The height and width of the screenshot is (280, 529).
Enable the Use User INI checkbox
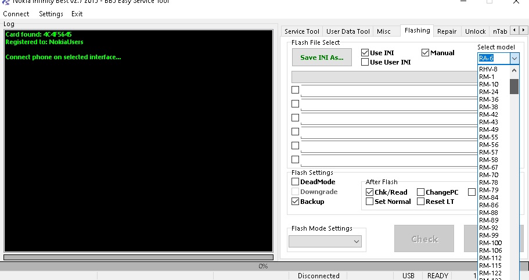click(x=365, y=62)
